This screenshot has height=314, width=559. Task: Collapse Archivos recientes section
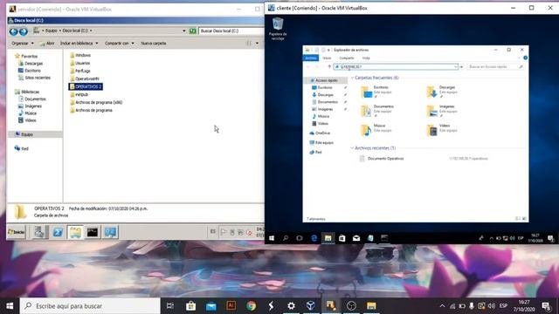click(x=352, y=148)
